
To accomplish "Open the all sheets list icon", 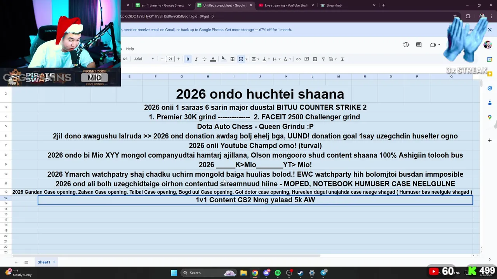I will pos(26,262).
